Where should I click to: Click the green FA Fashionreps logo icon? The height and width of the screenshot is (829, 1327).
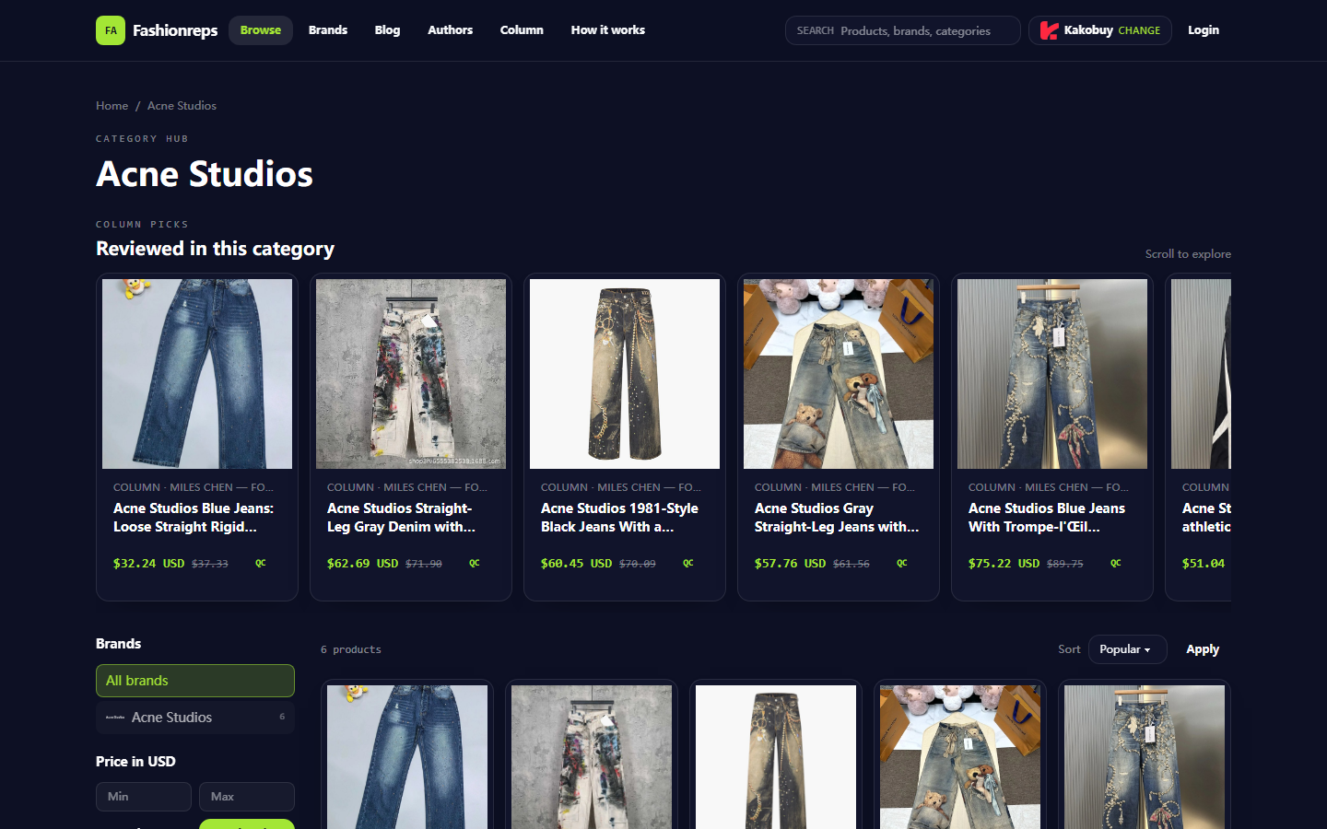[111, 30]
